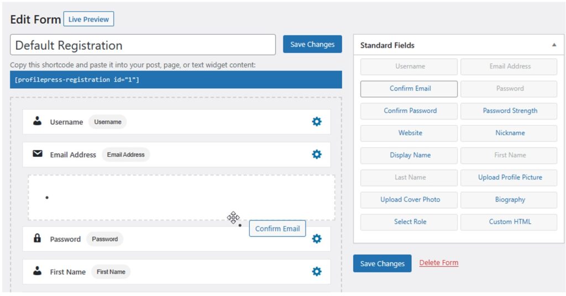566x296 pixels.
Task: Click Save Changes next to form title
Action: pos(312,44)
